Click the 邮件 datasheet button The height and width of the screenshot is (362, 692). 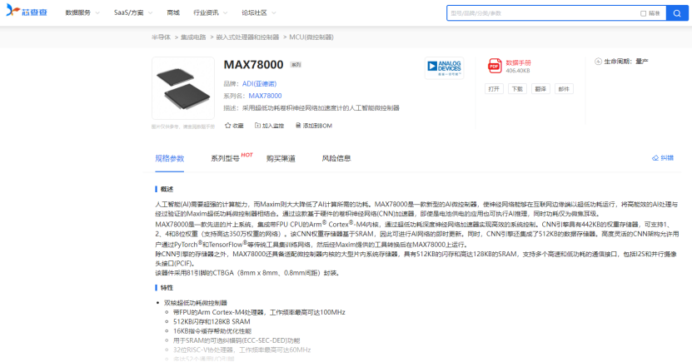[x=564, y=89]
